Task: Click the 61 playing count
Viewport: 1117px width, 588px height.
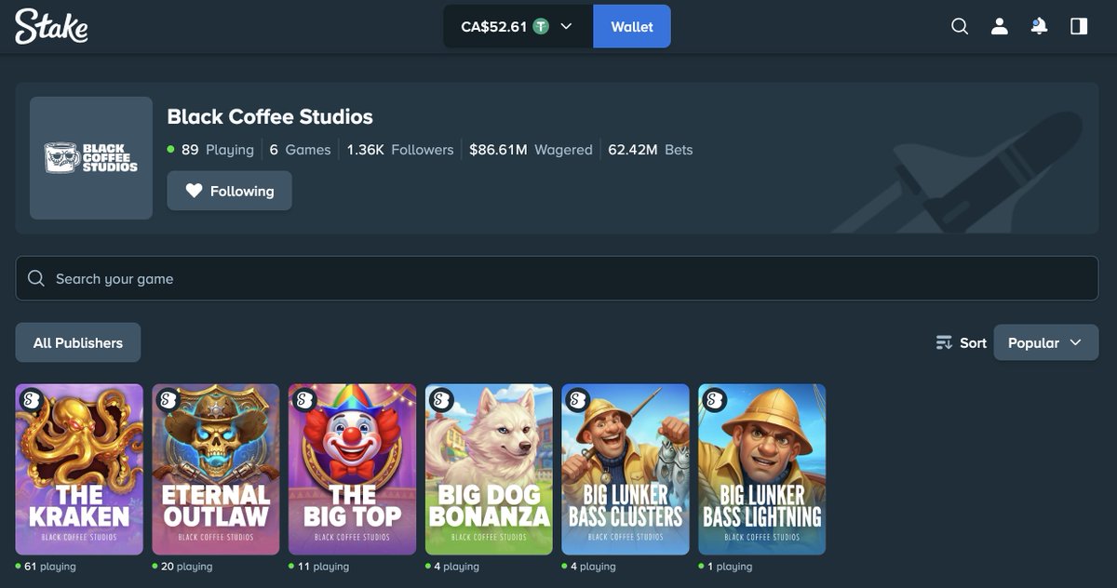Action: pyautogui.click(x=46, y=567)
